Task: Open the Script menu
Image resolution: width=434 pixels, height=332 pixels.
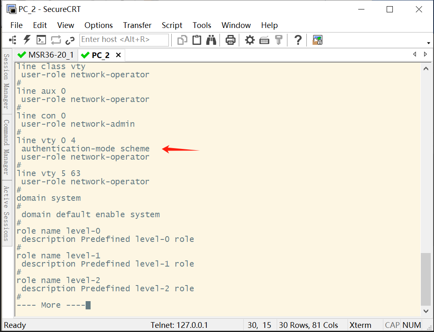Action: [x=172, y=25]
